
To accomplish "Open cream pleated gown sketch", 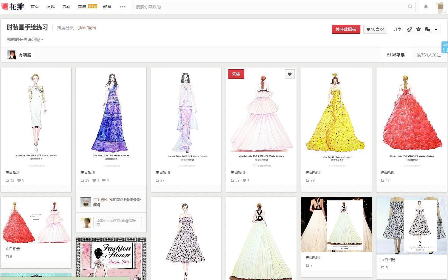I will [x=261, y=238].
